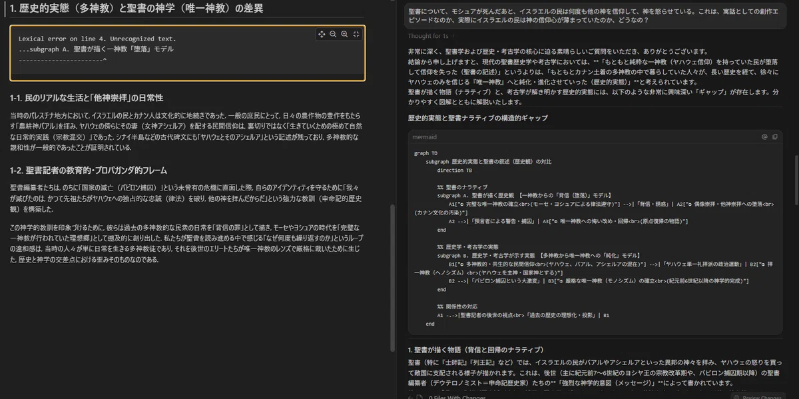Click the "graph TD" line in code

point(426,153)
